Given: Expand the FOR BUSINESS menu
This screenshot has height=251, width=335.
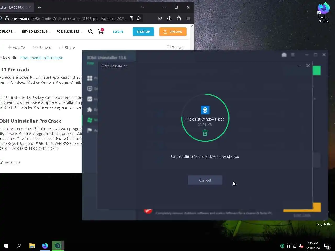Looking at the screenshot, I should coord(69,32).
